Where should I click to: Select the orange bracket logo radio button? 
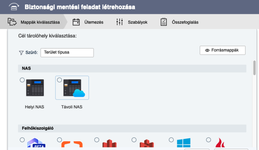60,140
